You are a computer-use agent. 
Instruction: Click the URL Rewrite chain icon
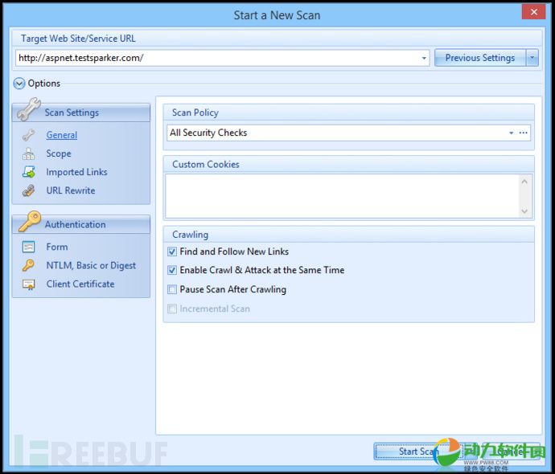(29, 190)
